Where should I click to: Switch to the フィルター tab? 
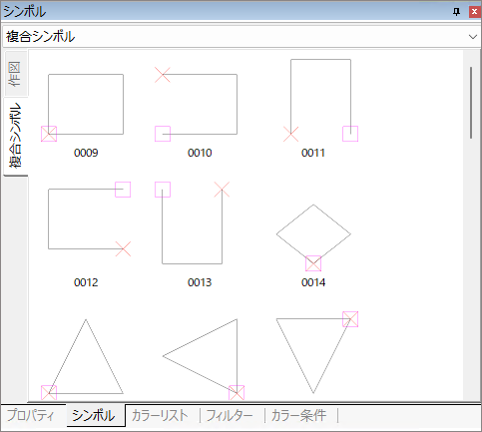click(x=230, y=415)
